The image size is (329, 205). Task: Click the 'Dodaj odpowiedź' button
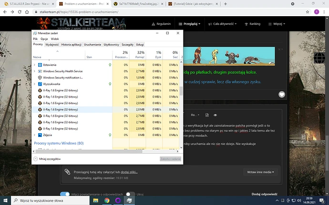pyautogui.click(x=264, y=194)
